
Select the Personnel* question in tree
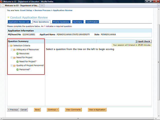tap(25, 69)
